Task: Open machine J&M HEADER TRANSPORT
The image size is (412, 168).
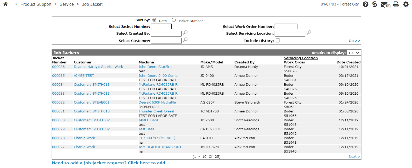Action: coord(160,147)
